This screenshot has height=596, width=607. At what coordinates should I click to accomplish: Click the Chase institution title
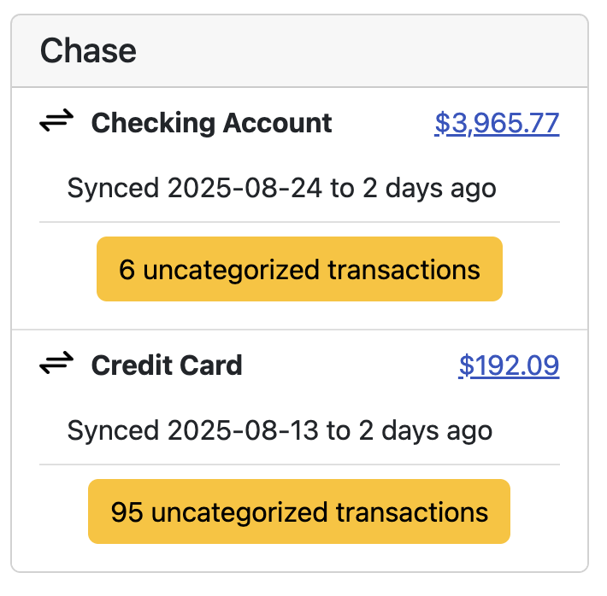click(x=88, y=51)
